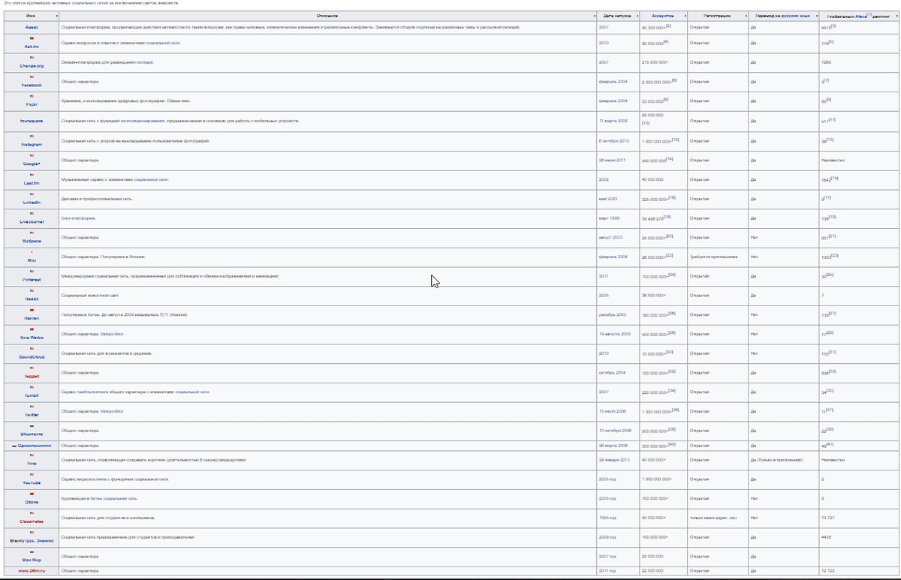The width and height of the screenshot is (901, 580).
Task: Open the Vine article link
Action: tap(31, 464)
